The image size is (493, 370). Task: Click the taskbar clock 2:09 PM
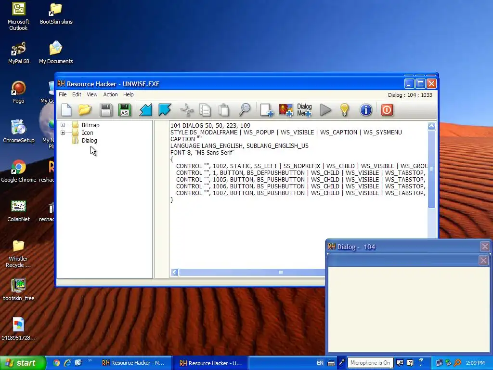(475, 363)
